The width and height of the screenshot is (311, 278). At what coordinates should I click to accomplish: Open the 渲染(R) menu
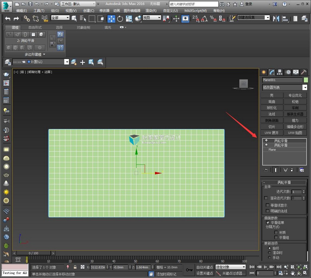tap(151, 11)
